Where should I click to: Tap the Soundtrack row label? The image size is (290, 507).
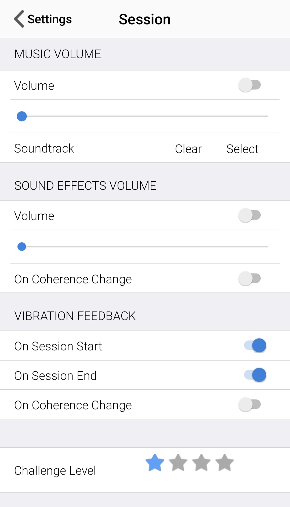click(44, 149)
